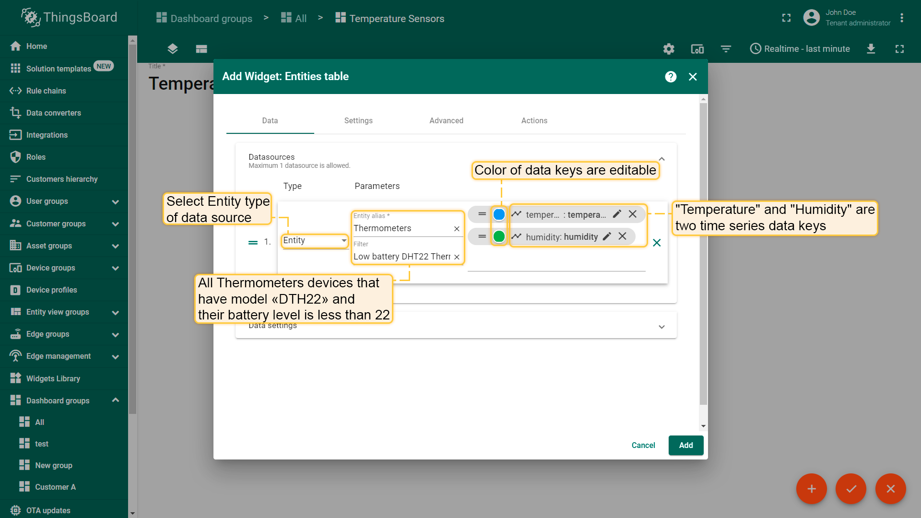Expand Asset groups in sidebar
921x518 pixels.
coord(115,246)
